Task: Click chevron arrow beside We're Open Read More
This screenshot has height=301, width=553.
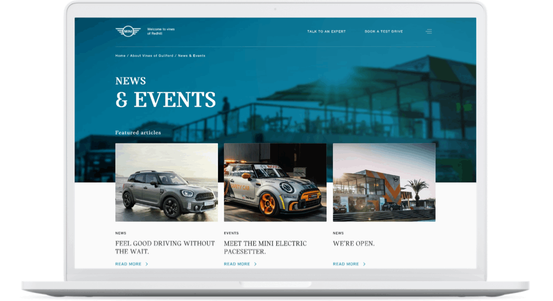Action: pyautogui.click(x=364, y=264)
